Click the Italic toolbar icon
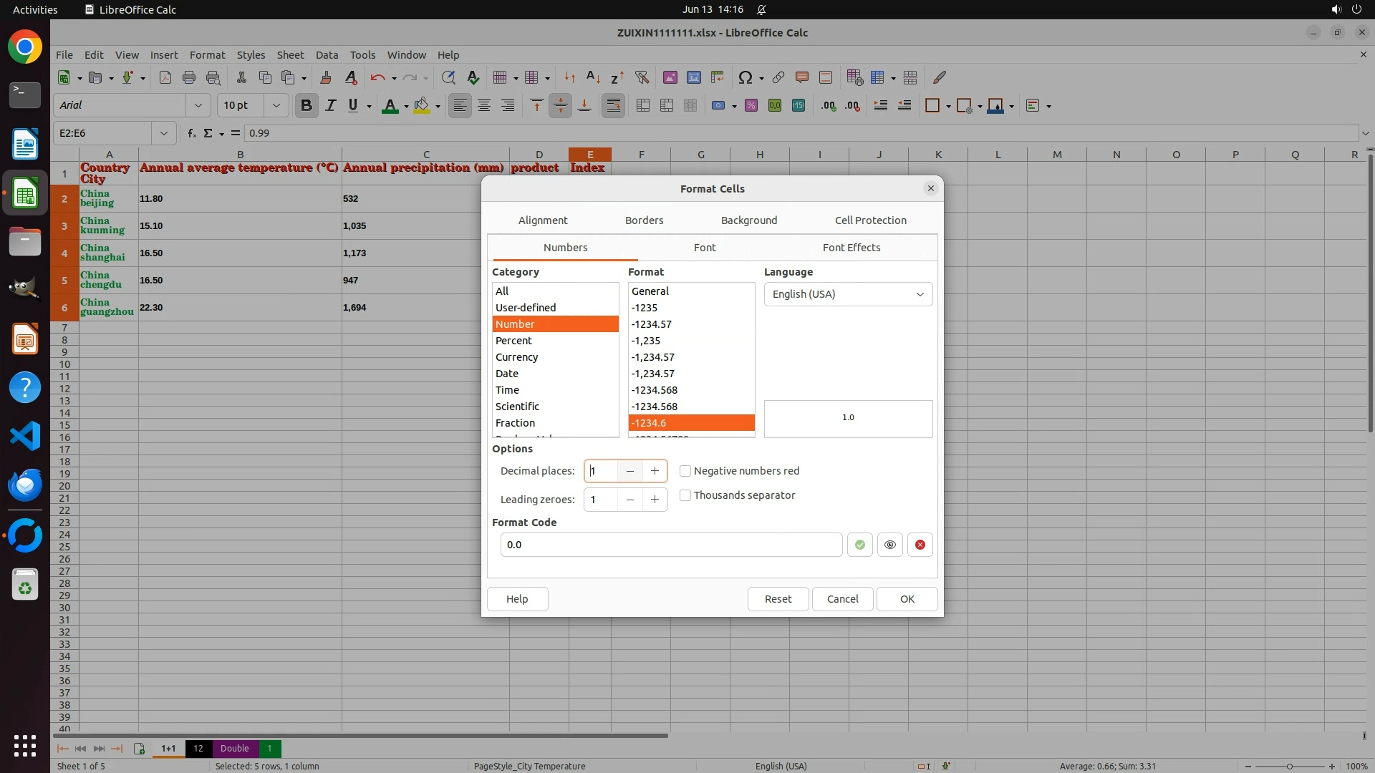 330,106
